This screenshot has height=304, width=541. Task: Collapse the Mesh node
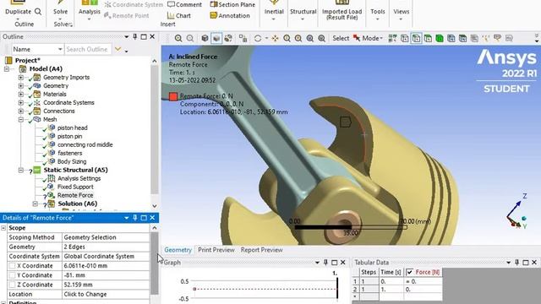click(20, 120)
